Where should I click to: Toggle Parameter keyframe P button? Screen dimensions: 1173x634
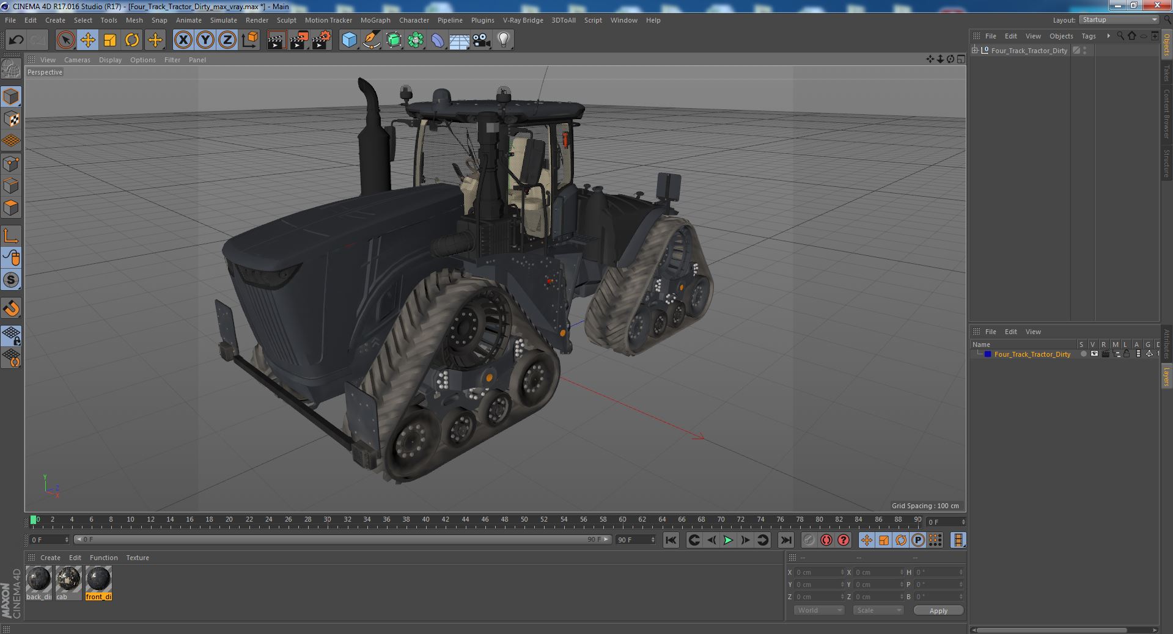[x=918, y=540]
